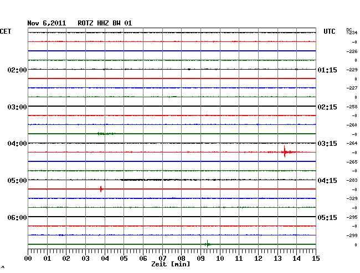Click the DC offset value "-295"
Image resolution: width=360 pixels, height=273 pixels.
coord(352,217)
